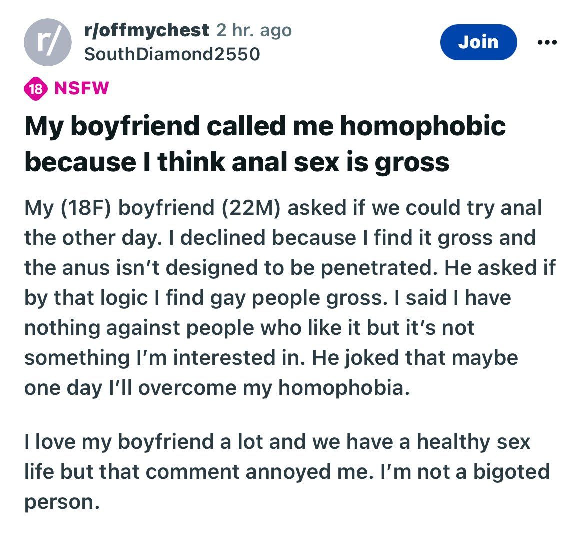Click the paragraph starting 'My (18F) boyfriend'

(x=290, y=298)
